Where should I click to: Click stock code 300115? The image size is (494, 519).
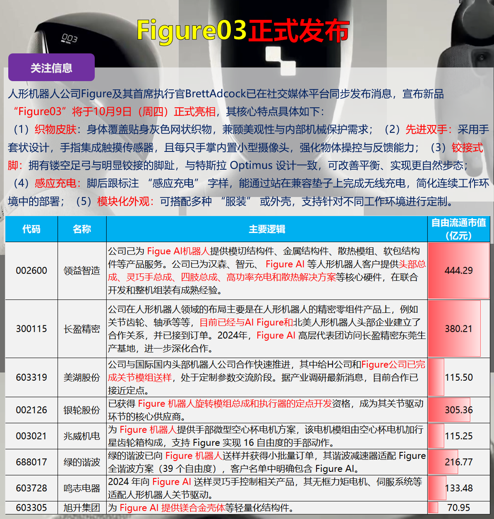pyautogui.click(x=31, y=329)
